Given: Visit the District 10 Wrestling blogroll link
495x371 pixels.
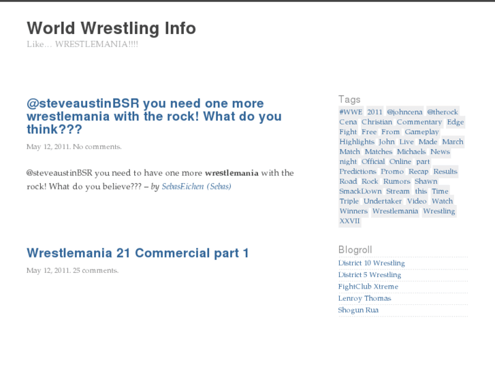Looking at the screenshot, I should click(371, 263).
